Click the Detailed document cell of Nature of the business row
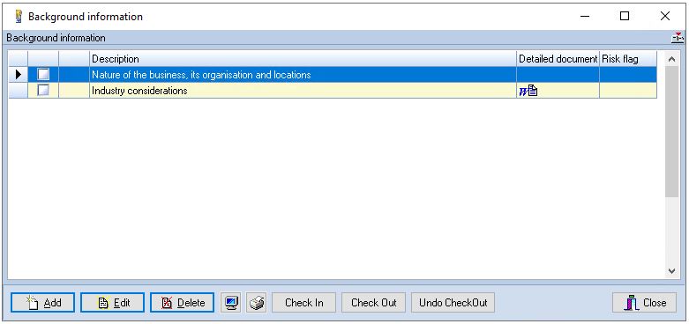The height and width of the screenshot is (324, 689). (x=558, y=75)
